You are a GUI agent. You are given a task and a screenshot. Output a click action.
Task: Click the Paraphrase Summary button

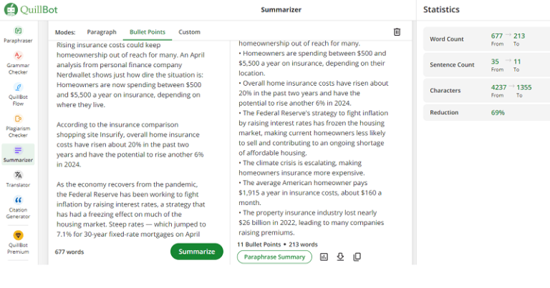click(274, 257)
